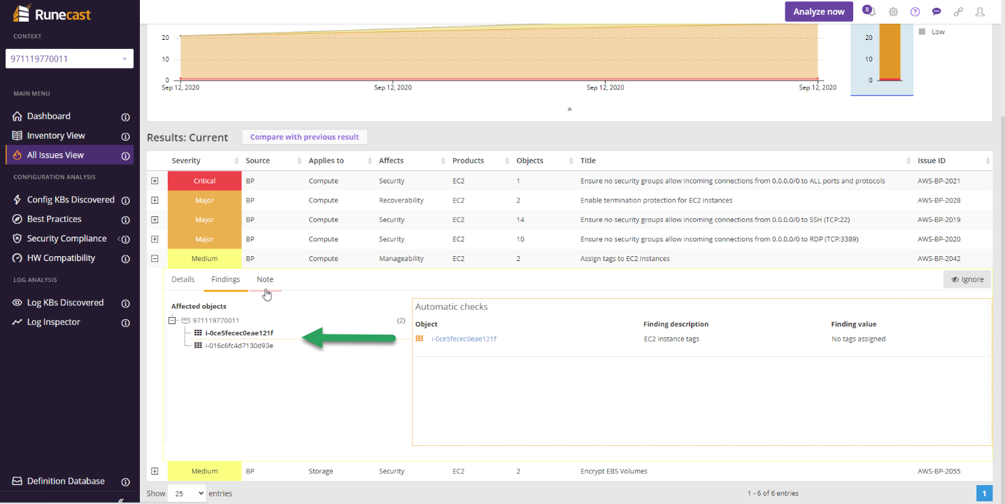
Task: Open the user profile icon
Action: pos(980,12)
